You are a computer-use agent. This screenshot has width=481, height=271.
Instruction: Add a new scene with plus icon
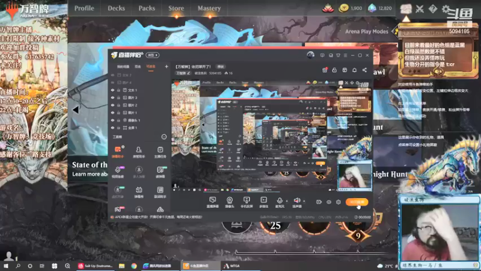click(x=167, y=66)
